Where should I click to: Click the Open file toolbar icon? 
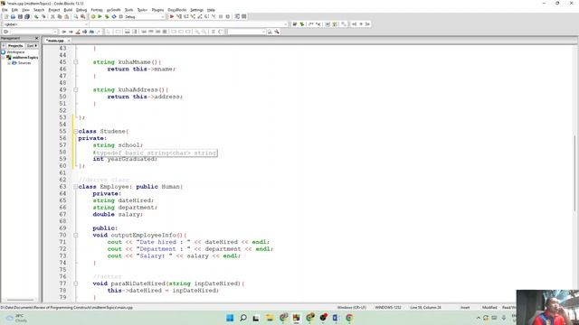tap(13, 16)
